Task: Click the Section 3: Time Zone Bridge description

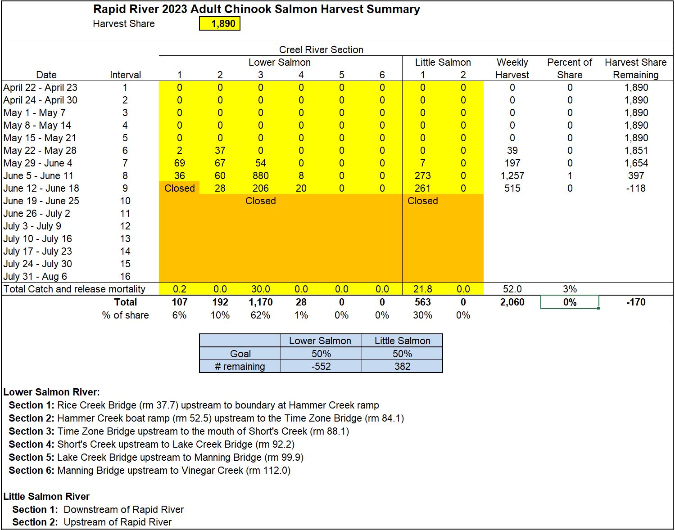Action: click(179, 431)
